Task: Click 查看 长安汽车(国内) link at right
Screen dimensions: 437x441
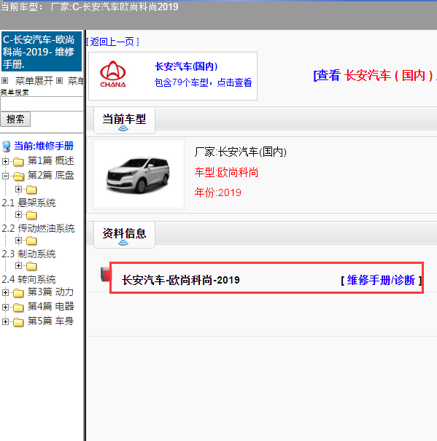Action: click(375, 75)
